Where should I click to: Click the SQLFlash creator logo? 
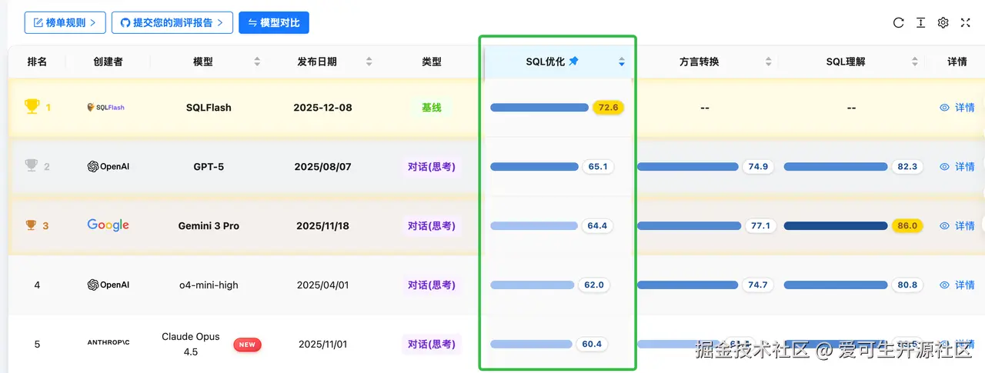[105, 108]
